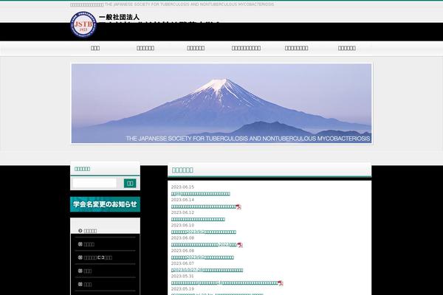Image resolution: width=443 pixels, height=295 pixels.
Task: Click the round JSTB 1923 society logo
Action: tap(83, 24)
